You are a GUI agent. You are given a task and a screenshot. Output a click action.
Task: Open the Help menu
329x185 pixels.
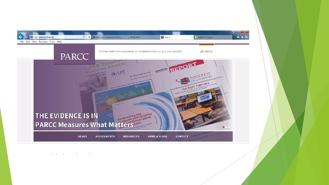pyautogui.click(x=60, y=42)
